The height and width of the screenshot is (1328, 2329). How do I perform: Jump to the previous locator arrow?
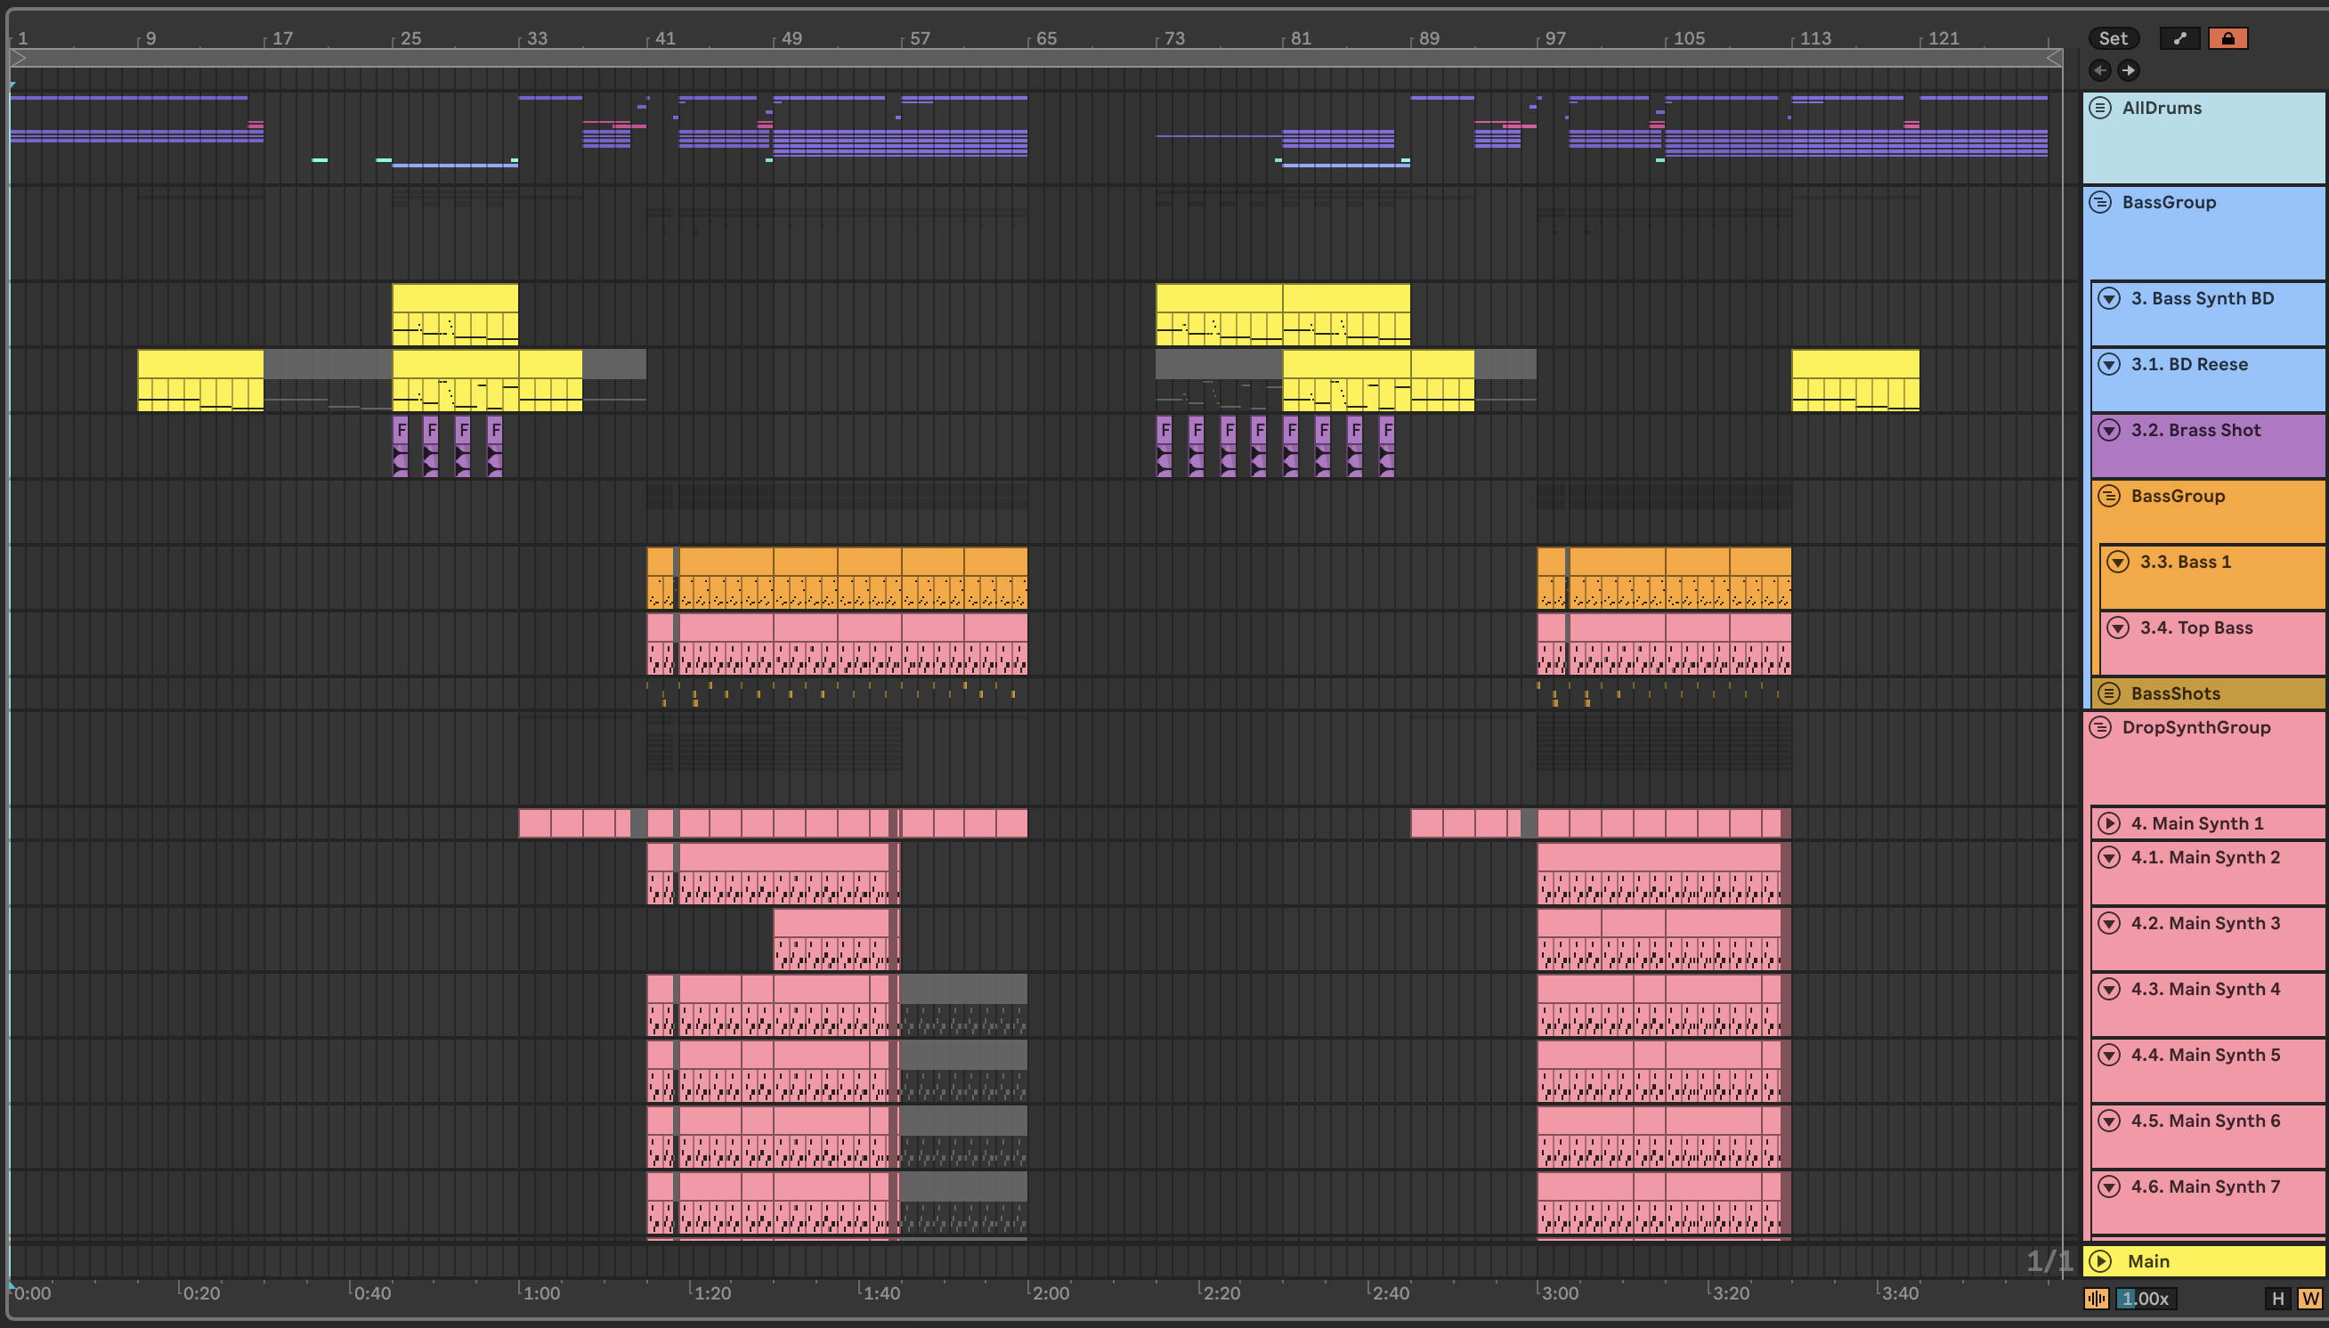[x=2100, y=70]
